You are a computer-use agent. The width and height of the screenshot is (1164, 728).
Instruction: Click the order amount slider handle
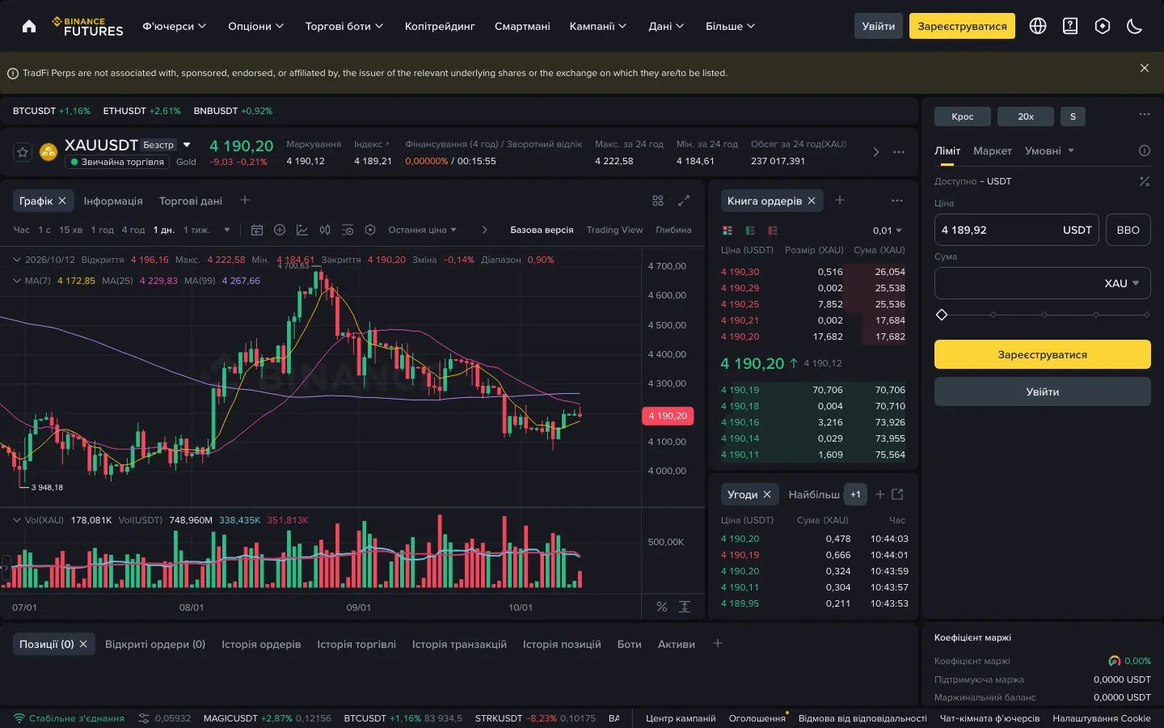coord(942,315)
